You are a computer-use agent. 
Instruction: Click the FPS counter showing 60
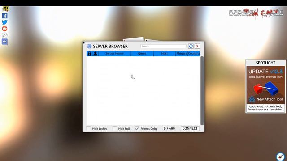click(x=6, y=9)
